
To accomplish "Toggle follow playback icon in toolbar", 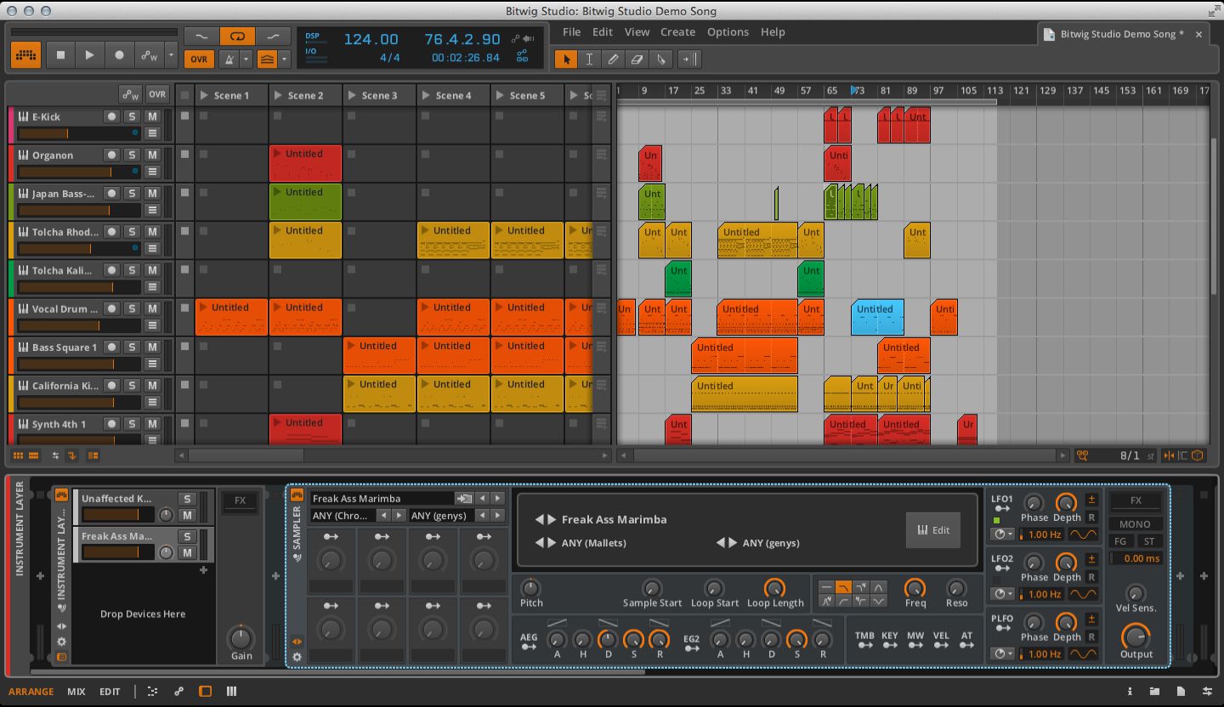I will 689,59.
